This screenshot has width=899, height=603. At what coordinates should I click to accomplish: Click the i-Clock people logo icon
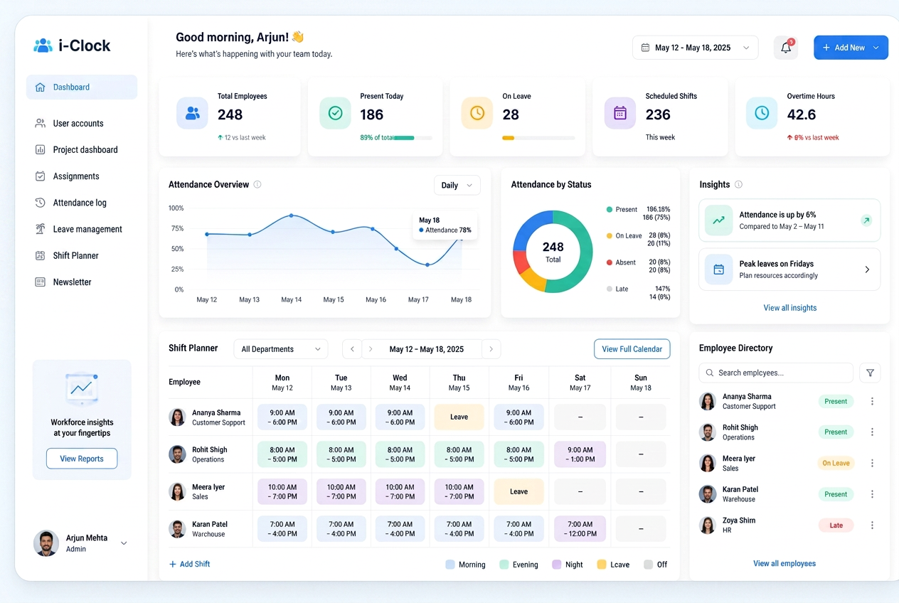click(x=43, y=46)
